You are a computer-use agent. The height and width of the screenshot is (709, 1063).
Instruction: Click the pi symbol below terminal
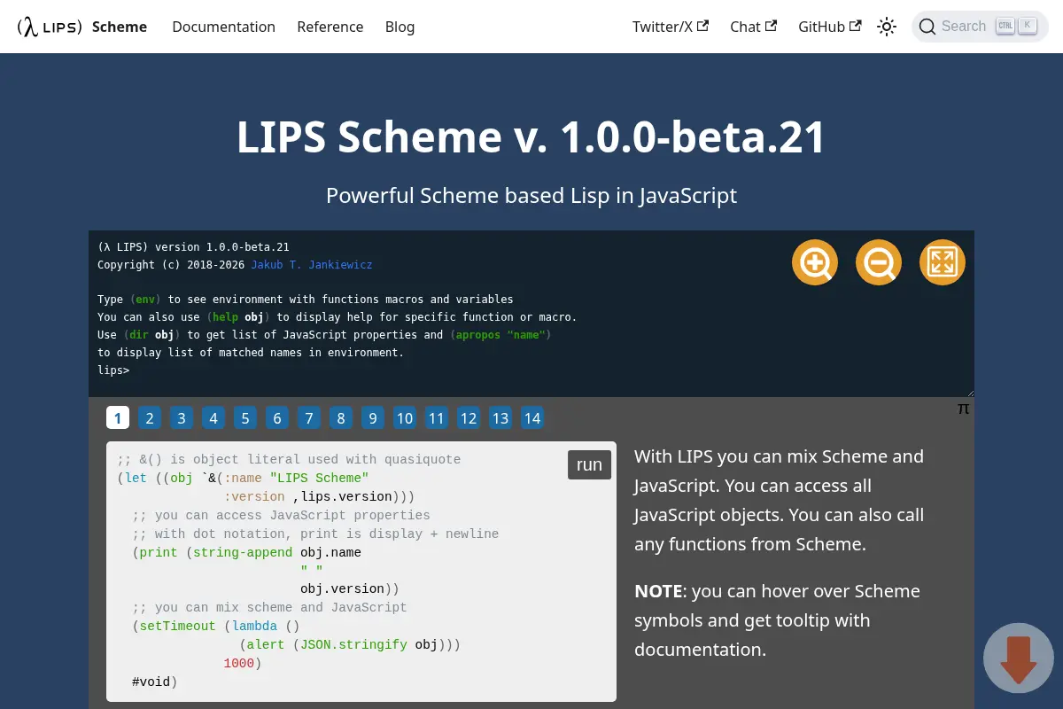pyautogui.click(x=964, y=409)
